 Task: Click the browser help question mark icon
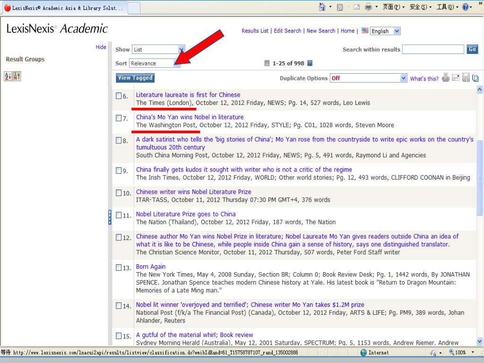pos(466,7)
